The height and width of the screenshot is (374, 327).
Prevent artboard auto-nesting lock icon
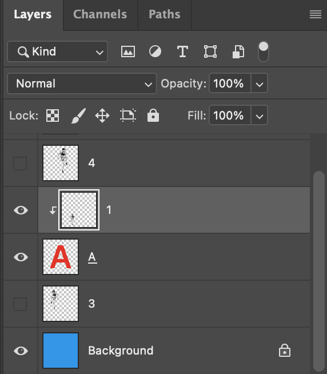pyautogui.click(x=128, y=116)
